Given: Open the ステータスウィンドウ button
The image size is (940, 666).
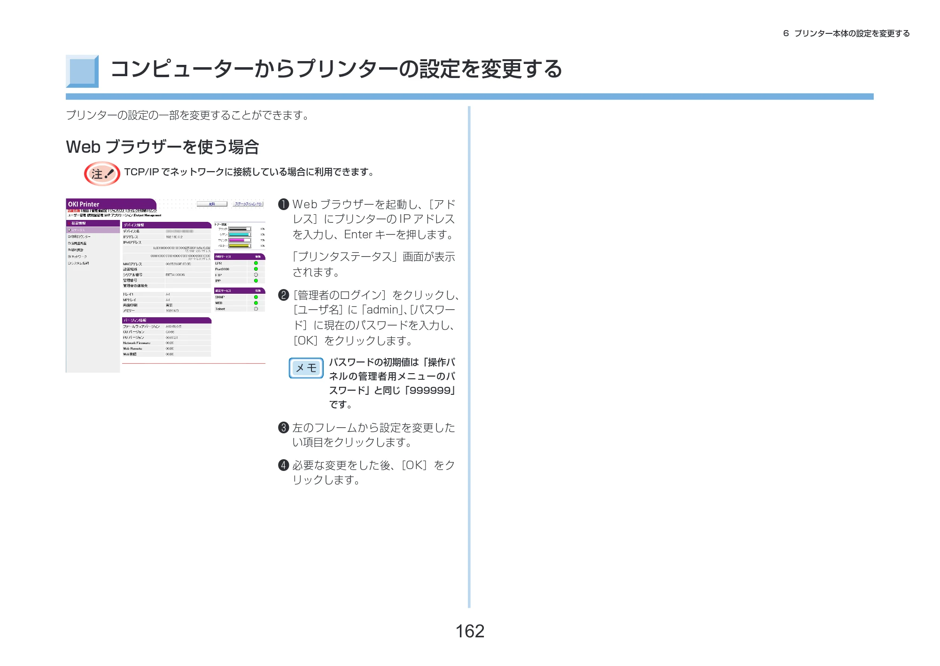Looking at the screenshot, I should 248,204.
